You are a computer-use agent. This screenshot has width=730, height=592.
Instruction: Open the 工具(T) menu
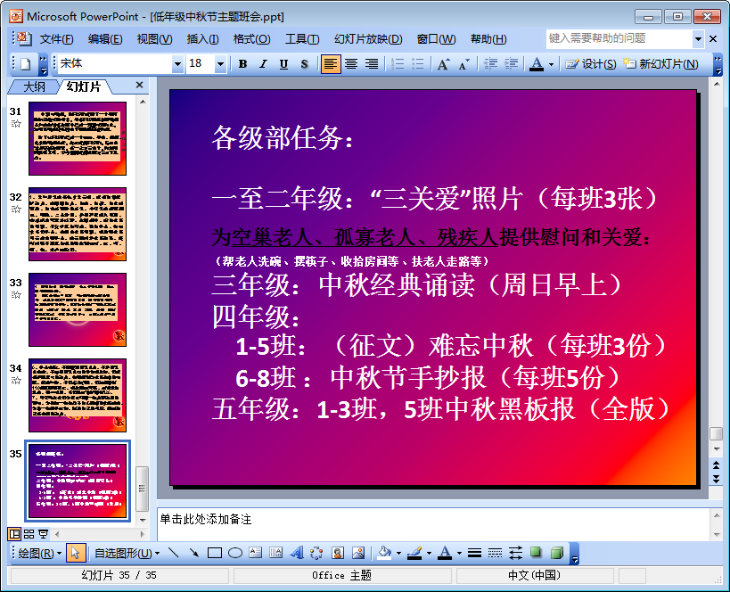click(x=302, y=39)
